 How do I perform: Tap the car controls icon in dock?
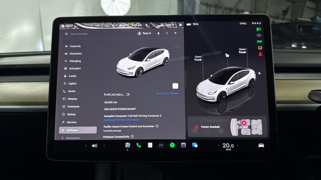261,145
